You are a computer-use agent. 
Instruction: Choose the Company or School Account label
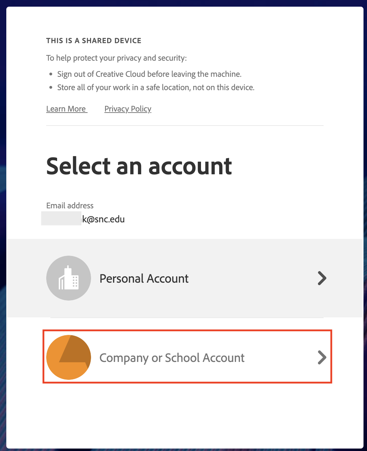point(172,358)
